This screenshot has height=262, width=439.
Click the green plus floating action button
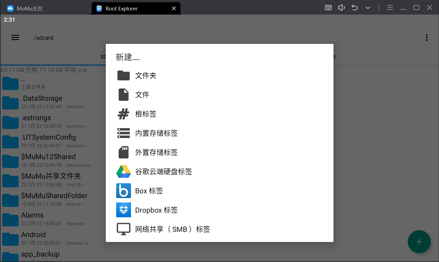(x=419, y=242)
